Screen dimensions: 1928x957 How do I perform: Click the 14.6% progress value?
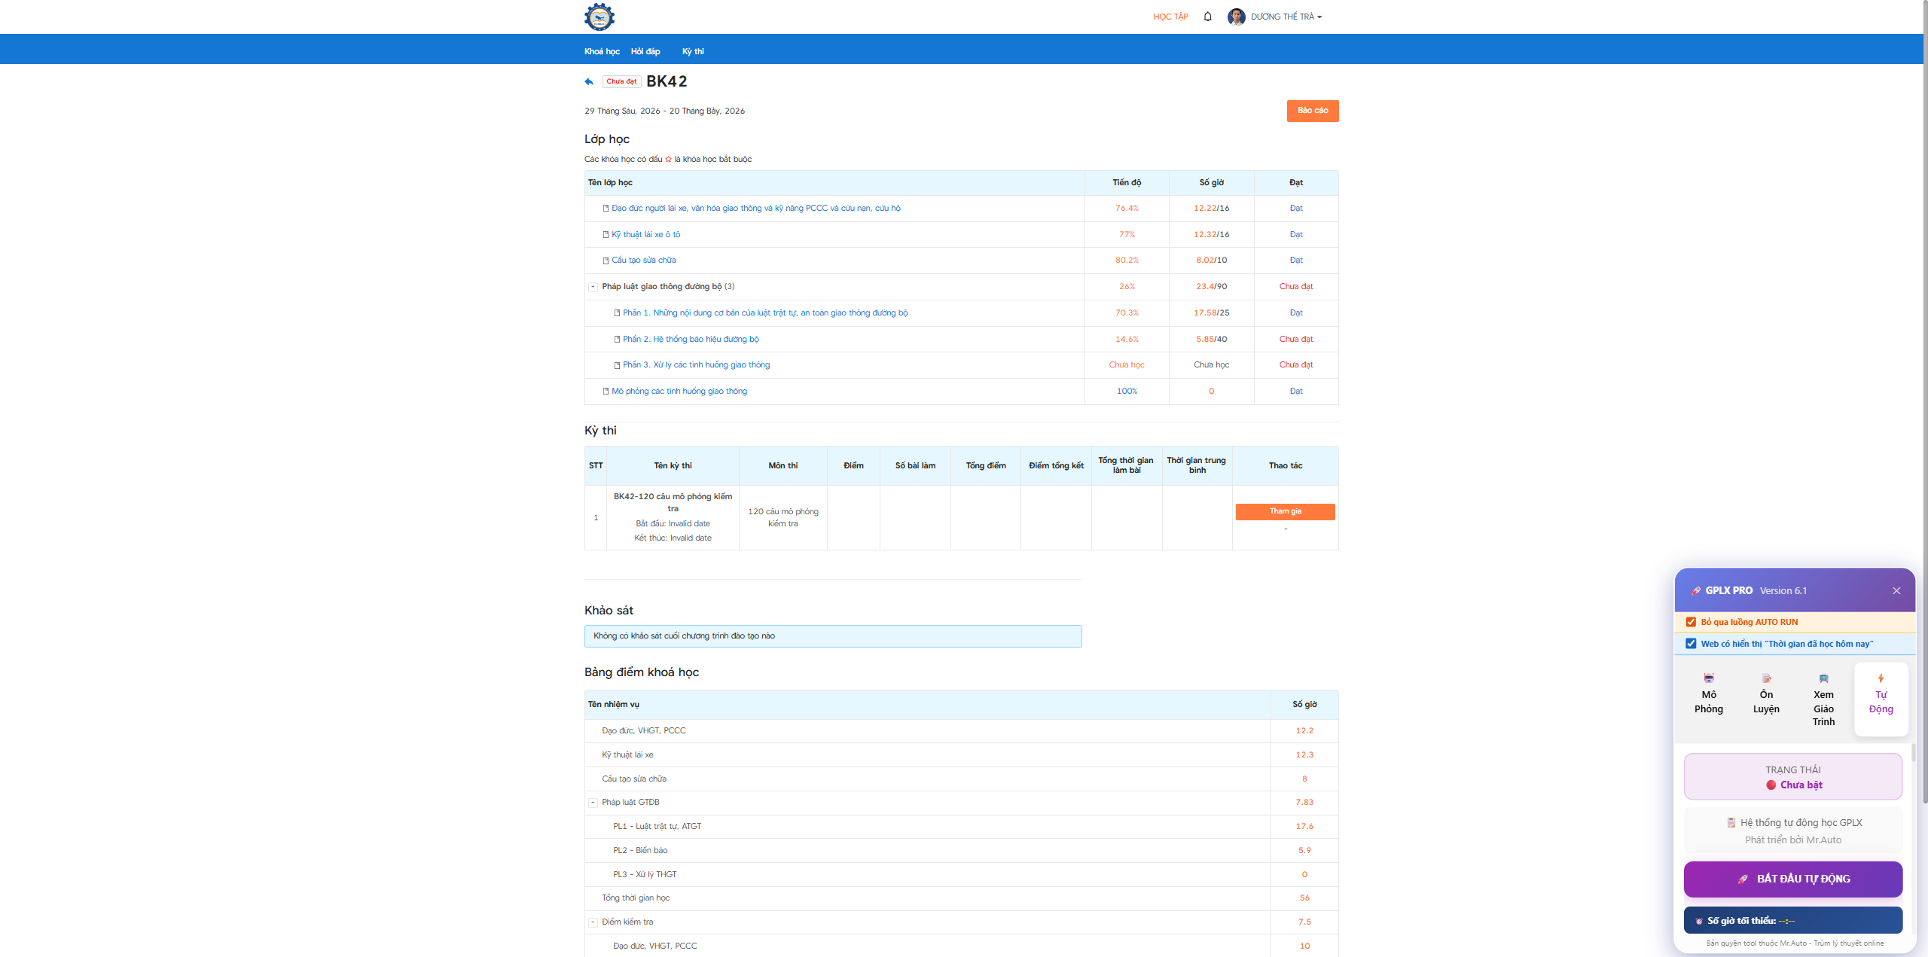(1127, 340)
